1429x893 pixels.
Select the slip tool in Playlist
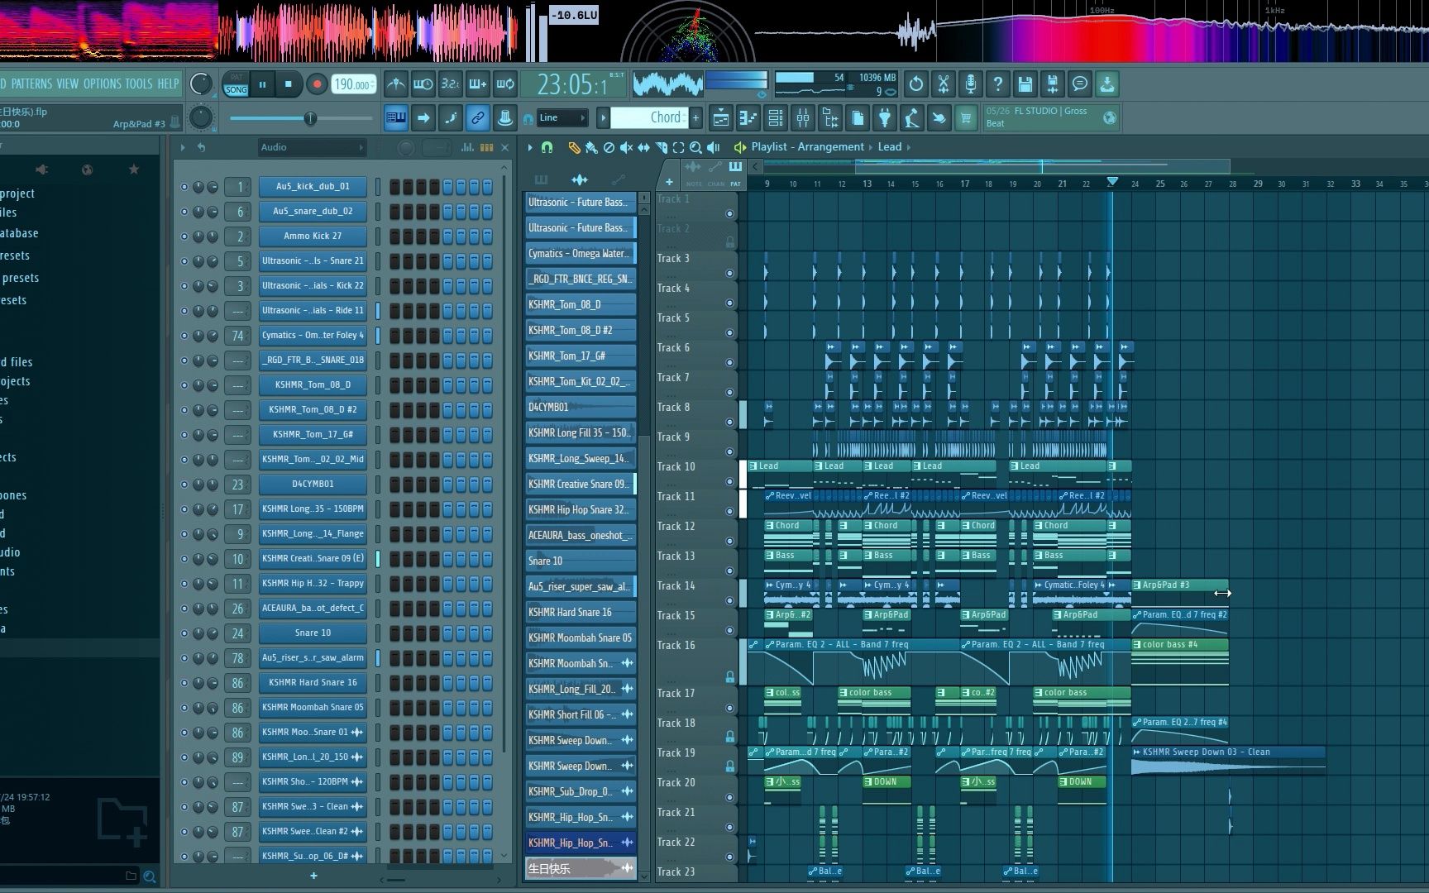tap(643, 147)
